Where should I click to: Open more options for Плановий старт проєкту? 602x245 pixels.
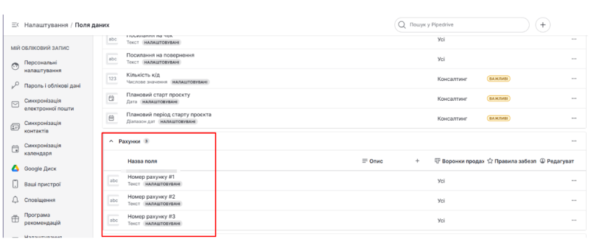pyautogui.click(x=574, y=98)
